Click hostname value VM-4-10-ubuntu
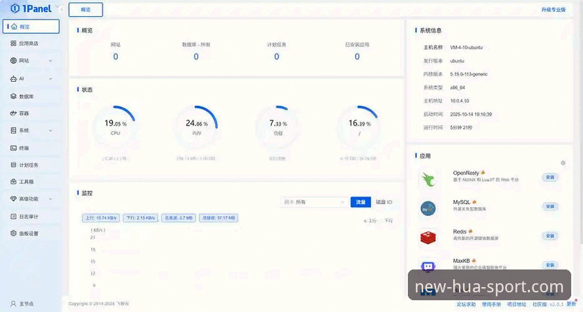The height and width of the screenshot is (312, 583). 466,48
